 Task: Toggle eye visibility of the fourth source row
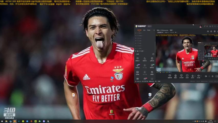(x=136, y=41)
